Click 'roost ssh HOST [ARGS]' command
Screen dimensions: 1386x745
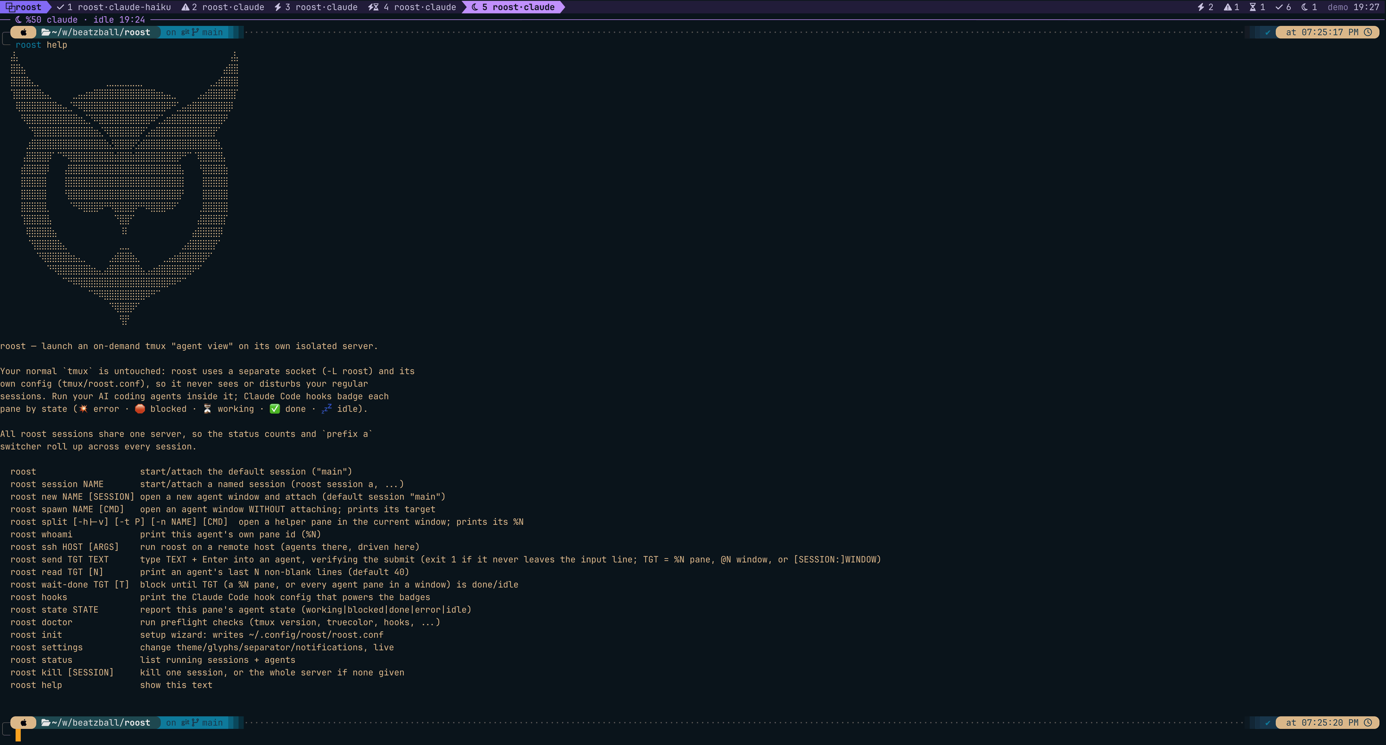(65, 547)
